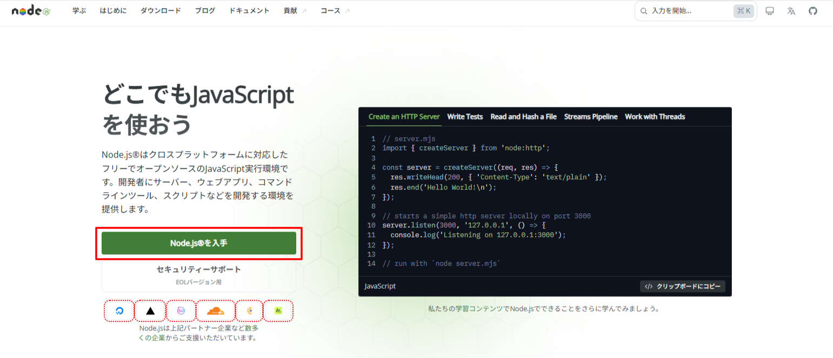
Task: Click the external arrow beside 貢献
Action: click(x=304, y=11)
